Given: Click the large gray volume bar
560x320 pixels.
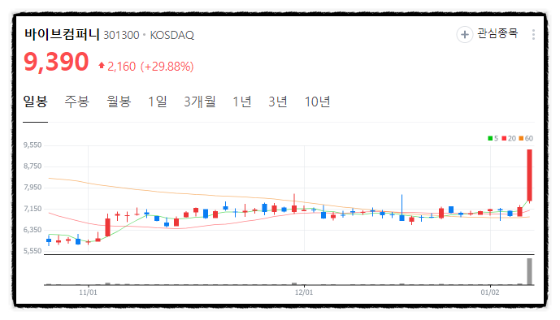Looking at the screenshot, I should point(529,271).
